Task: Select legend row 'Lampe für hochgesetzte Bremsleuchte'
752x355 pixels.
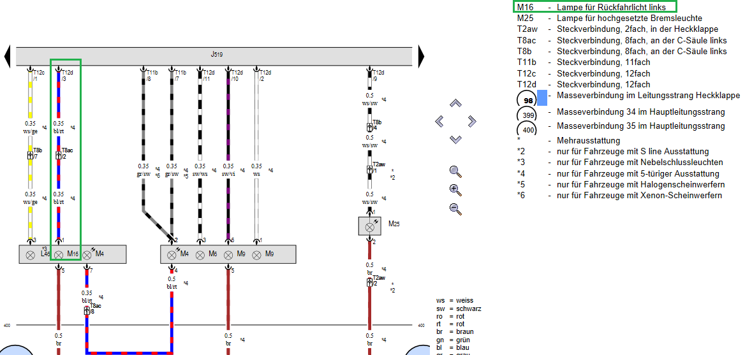Action: pos(610,18)
